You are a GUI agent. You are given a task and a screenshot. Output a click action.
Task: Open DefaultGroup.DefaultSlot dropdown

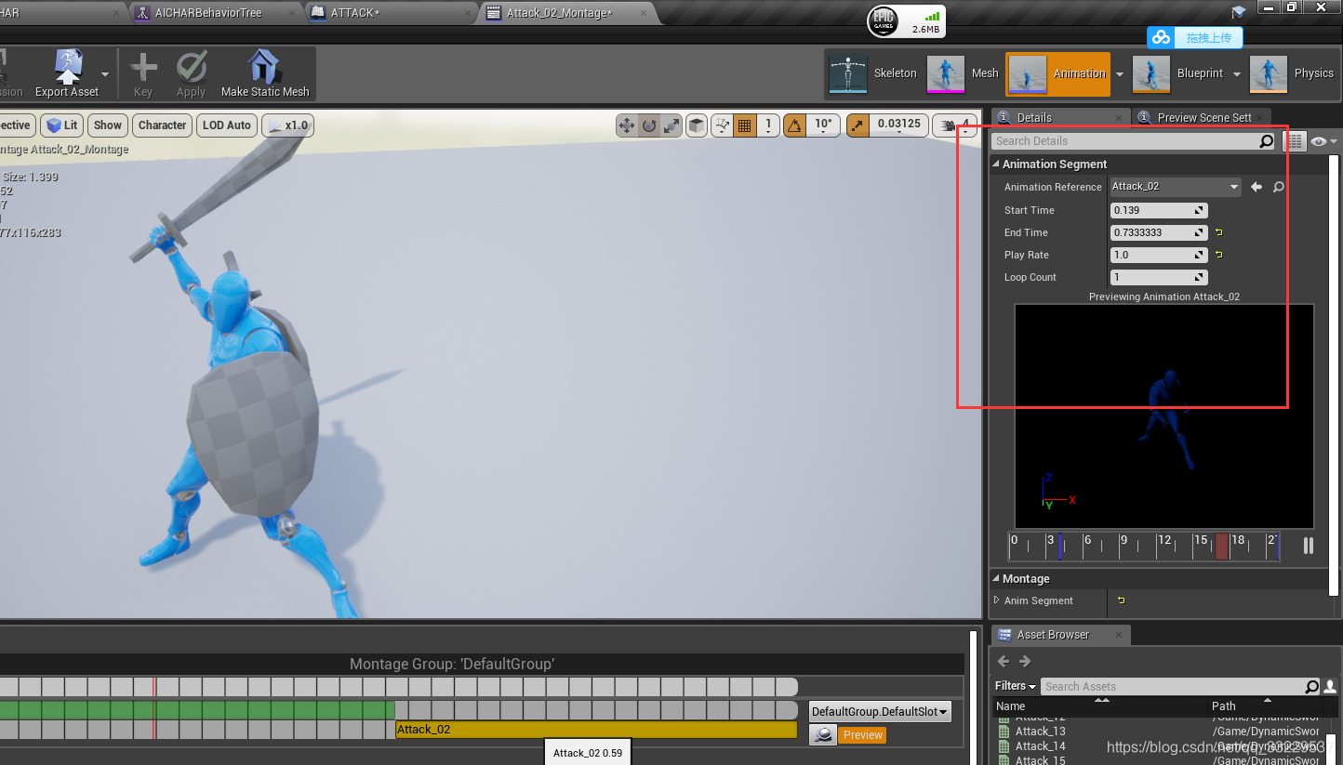point(880,712)
